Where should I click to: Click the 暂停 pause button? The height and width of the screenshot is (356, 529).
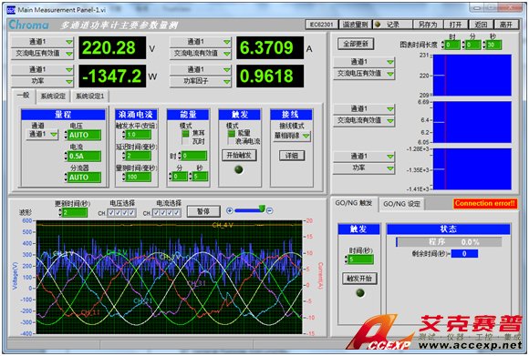click(x=203, y=211)
